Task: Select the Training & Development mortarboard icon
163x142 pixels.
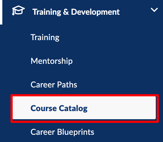Action: [x=19, y=10]
